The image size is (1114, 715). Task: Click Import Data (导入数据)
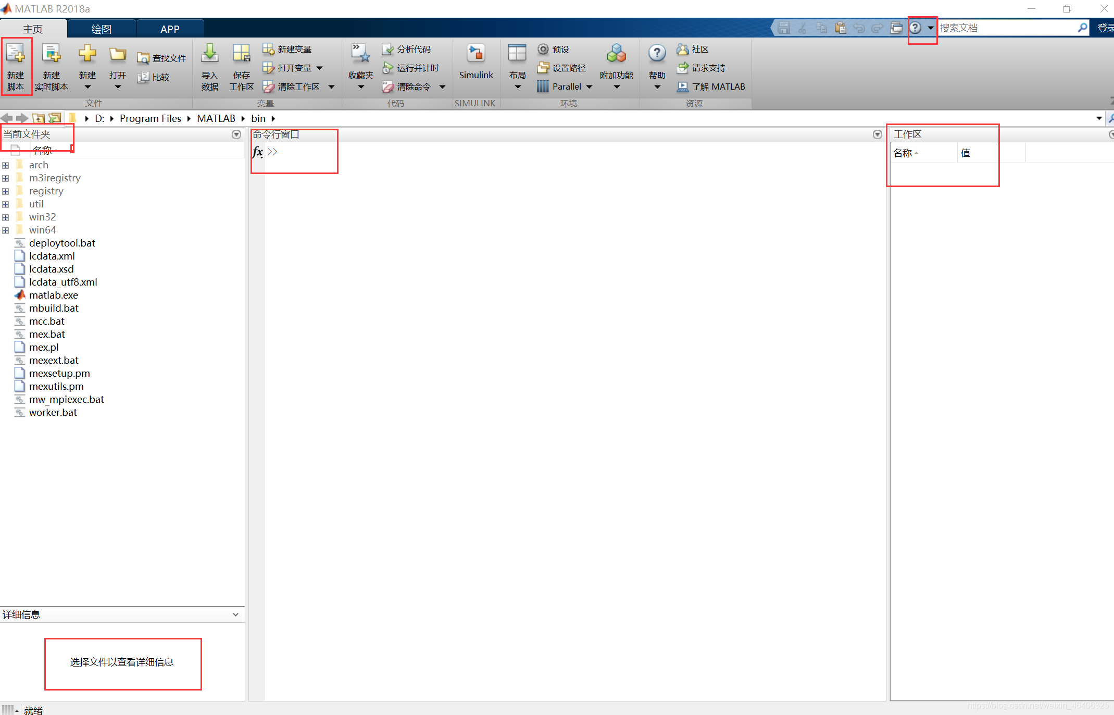click(x=210, y=66)
